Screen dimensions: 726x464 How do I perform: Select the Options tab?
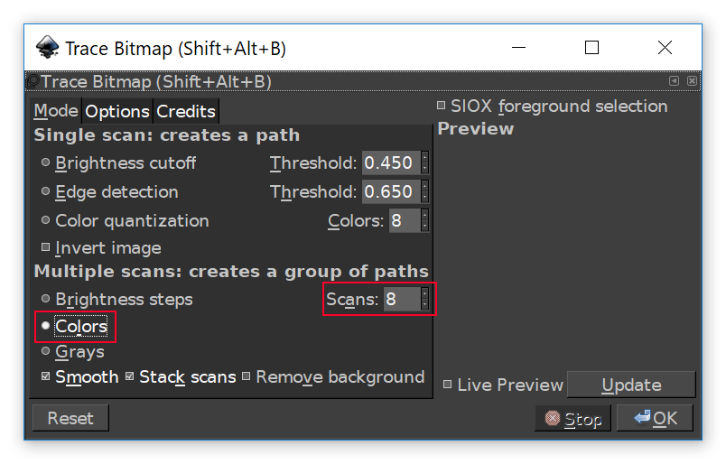pos(117,111)
